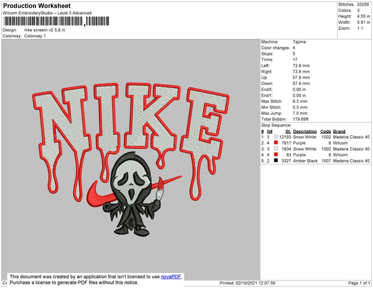Click the Left value '73.8 mm'
This screenshot has width=373, height=288.
301,66
